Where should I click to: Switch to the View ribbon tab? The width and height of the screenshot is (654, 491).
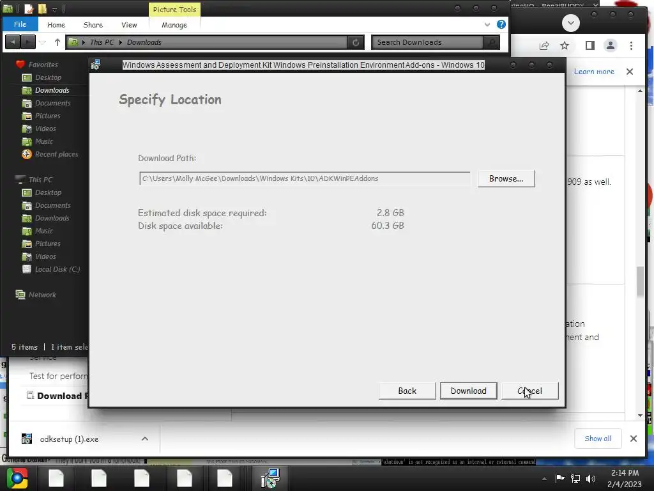coord(129,25)
